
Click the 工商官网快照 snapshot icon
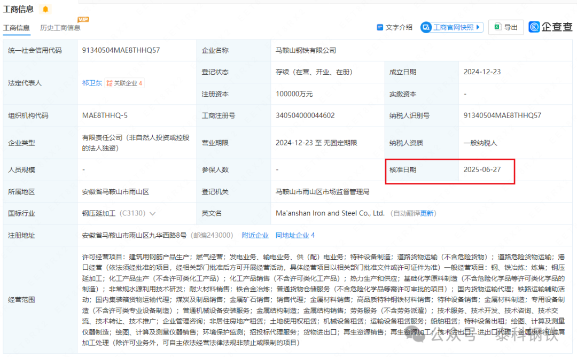coord(426,27)
